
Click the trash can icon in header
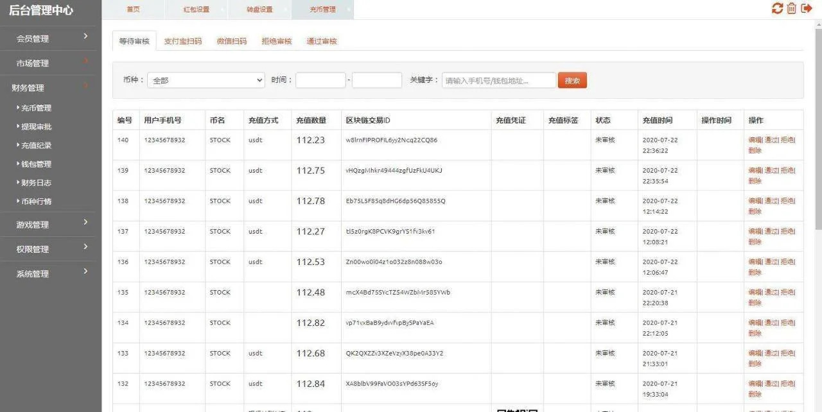click(791, 8)
